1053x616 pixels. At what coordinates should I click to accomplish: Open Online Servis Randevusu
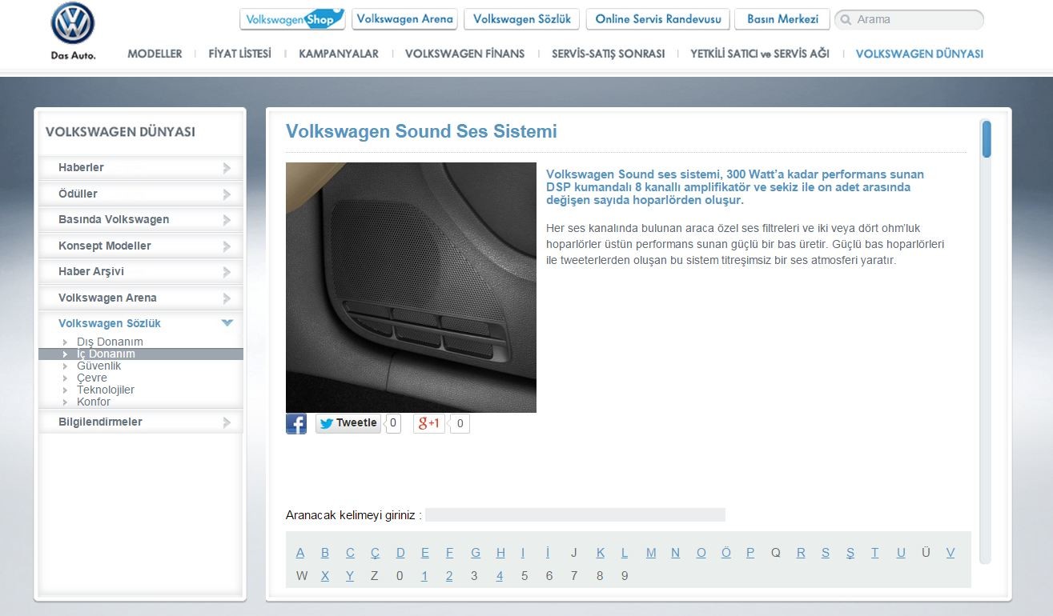[657, 19]
